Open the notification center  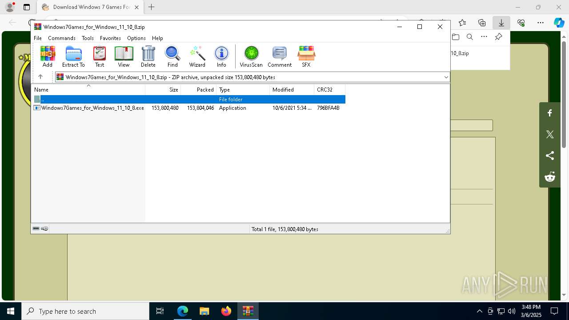coord(554,311)
